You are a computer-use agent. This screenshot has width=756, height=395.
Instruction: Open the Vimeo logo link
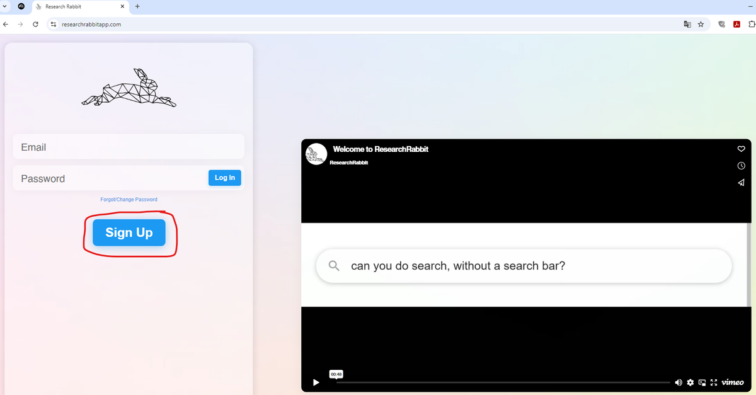coord(733,382)
